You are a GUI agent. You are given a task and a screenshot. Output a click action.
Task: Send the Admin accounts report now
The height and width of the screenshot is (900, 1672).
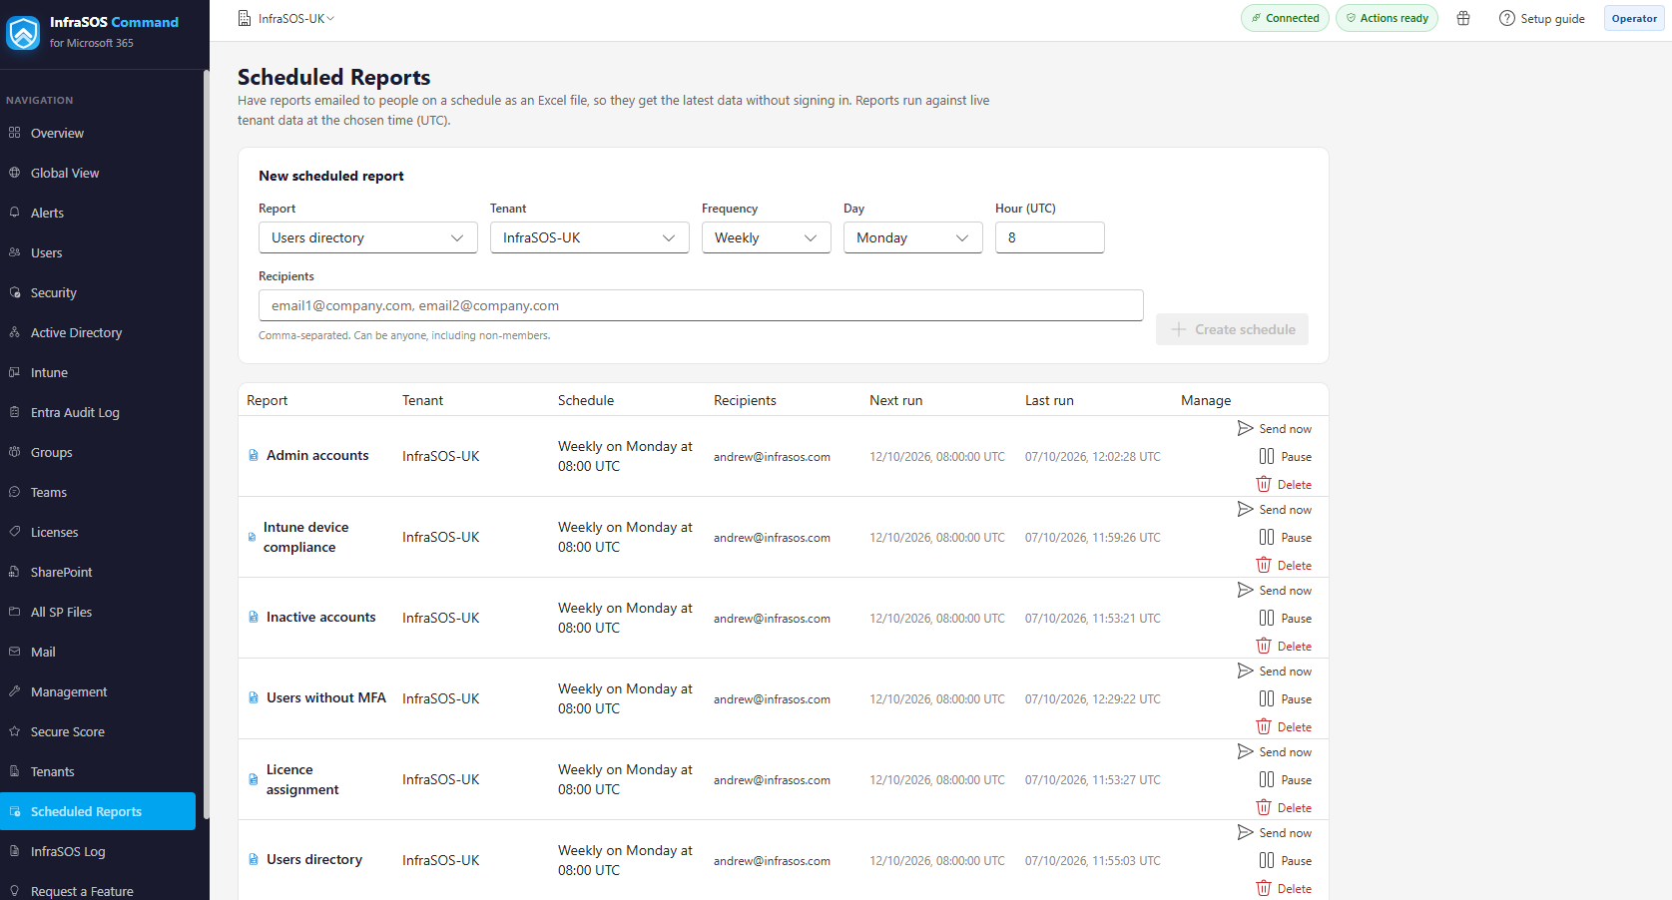tap(1275, 428)
